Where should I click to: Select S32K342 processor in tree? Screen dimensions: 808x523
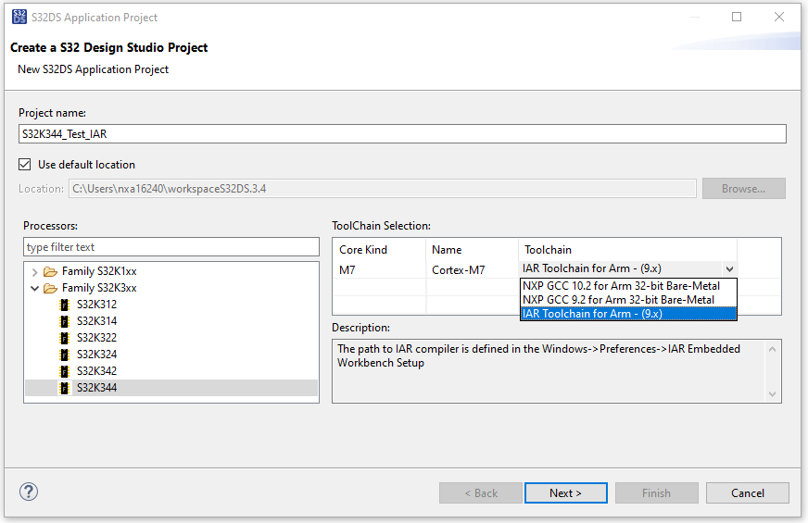(97, 371)
